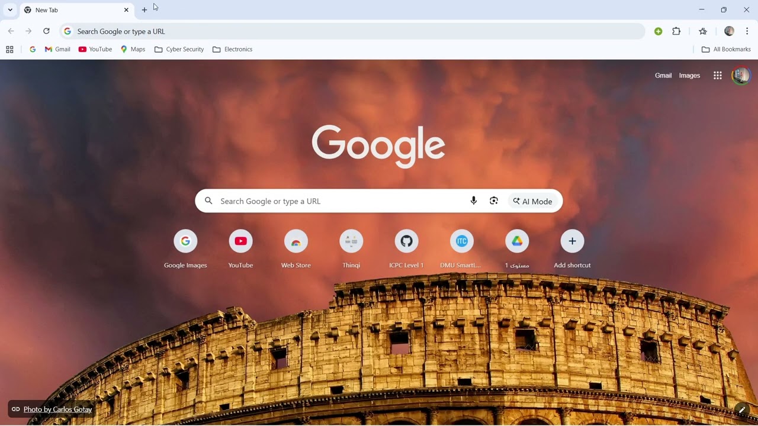This screenshot has height=426, width=758.
Task: Expand the Cyber Security bookmark folder
Action: click(179, 50)
